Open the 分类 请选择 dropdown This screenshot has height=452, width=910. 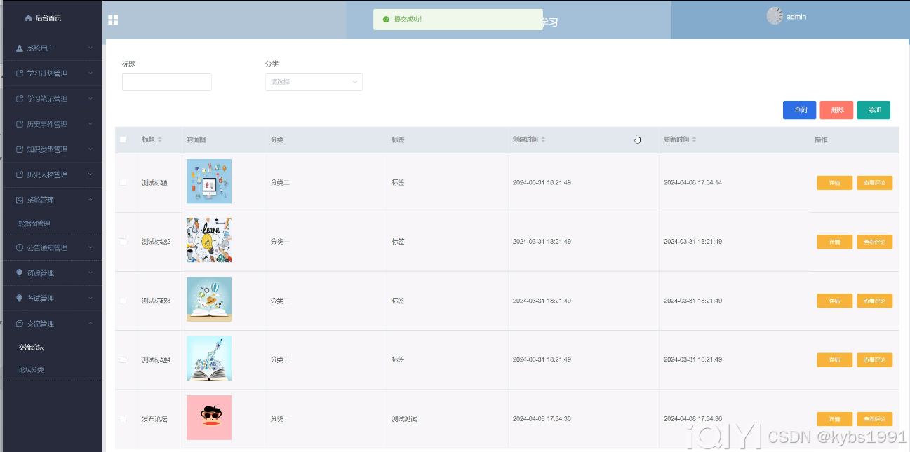314,82
